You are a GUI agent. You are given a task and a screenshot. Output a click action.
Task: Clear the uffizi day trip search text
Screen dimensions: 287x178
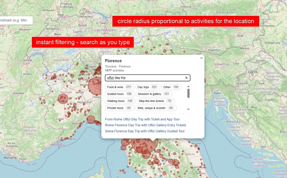click(186, 78)
